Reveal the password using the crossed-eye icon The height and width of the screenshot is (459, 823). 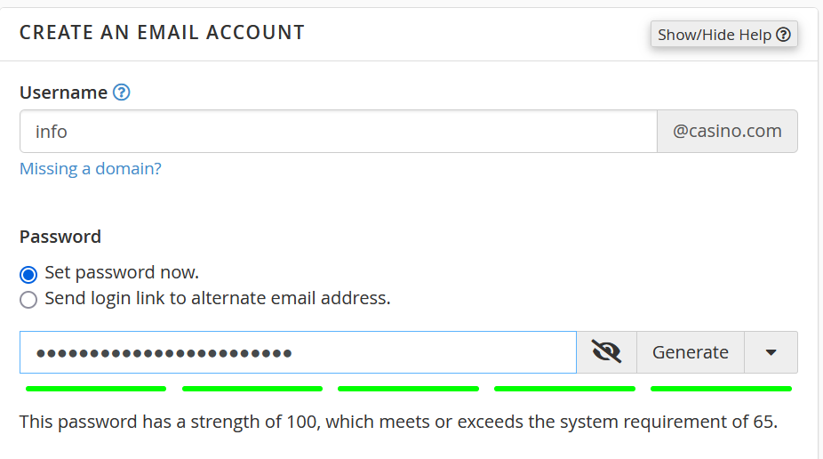pyautogui.click(x=606, y=352)
